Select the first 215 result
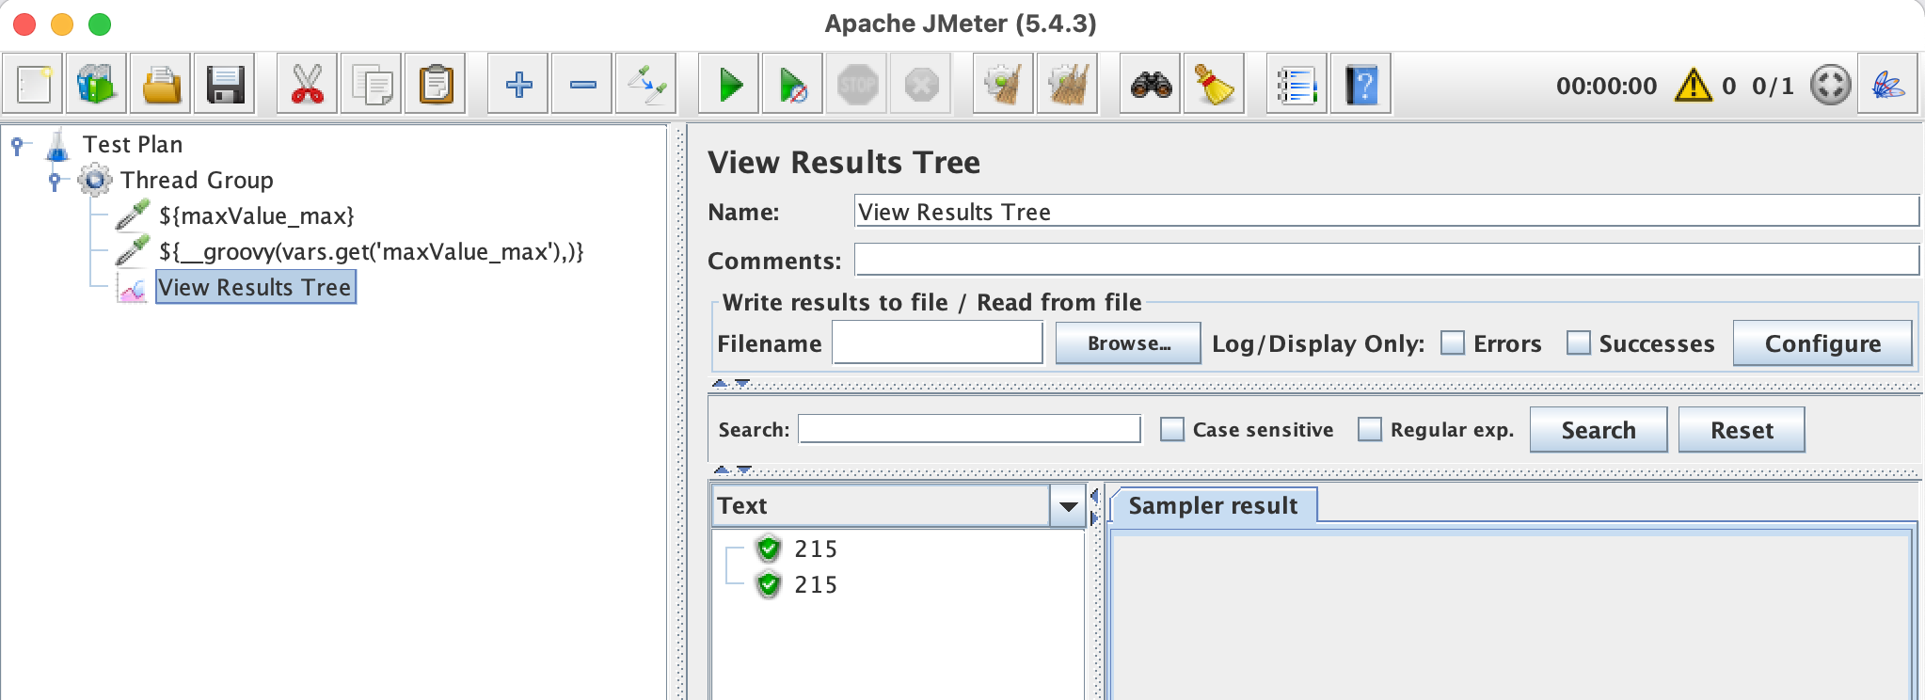The height and width of the screenshot is (700, 1925). pyautogui.click(x=815, y=549)
